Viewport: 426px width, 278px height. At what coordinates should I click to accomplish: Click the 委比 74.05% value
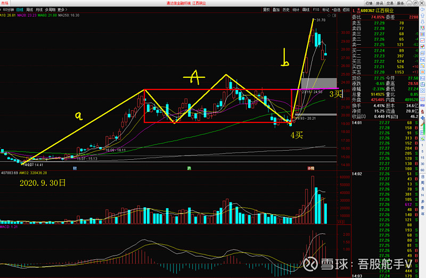tap(378, 17)
